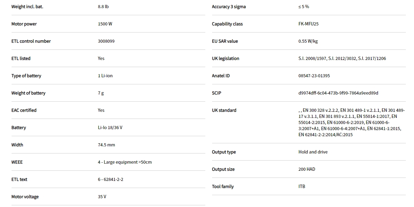
Task: Click the Accuracy 3 sigma label
Action: (228, 7)
